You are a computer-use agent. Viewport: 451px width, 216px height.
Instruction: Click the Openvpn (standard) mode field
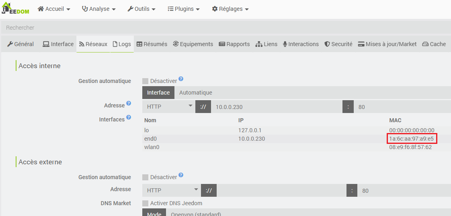[308, 212]
